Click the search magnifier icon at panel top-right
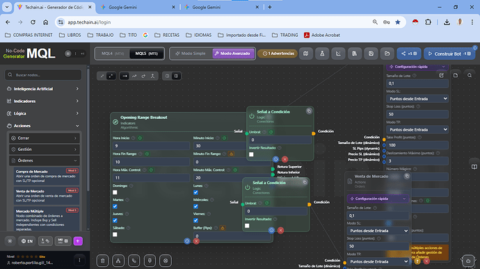The width and height of the screenshot is (480, 269). pyautogui.click(x=470, y=75)
